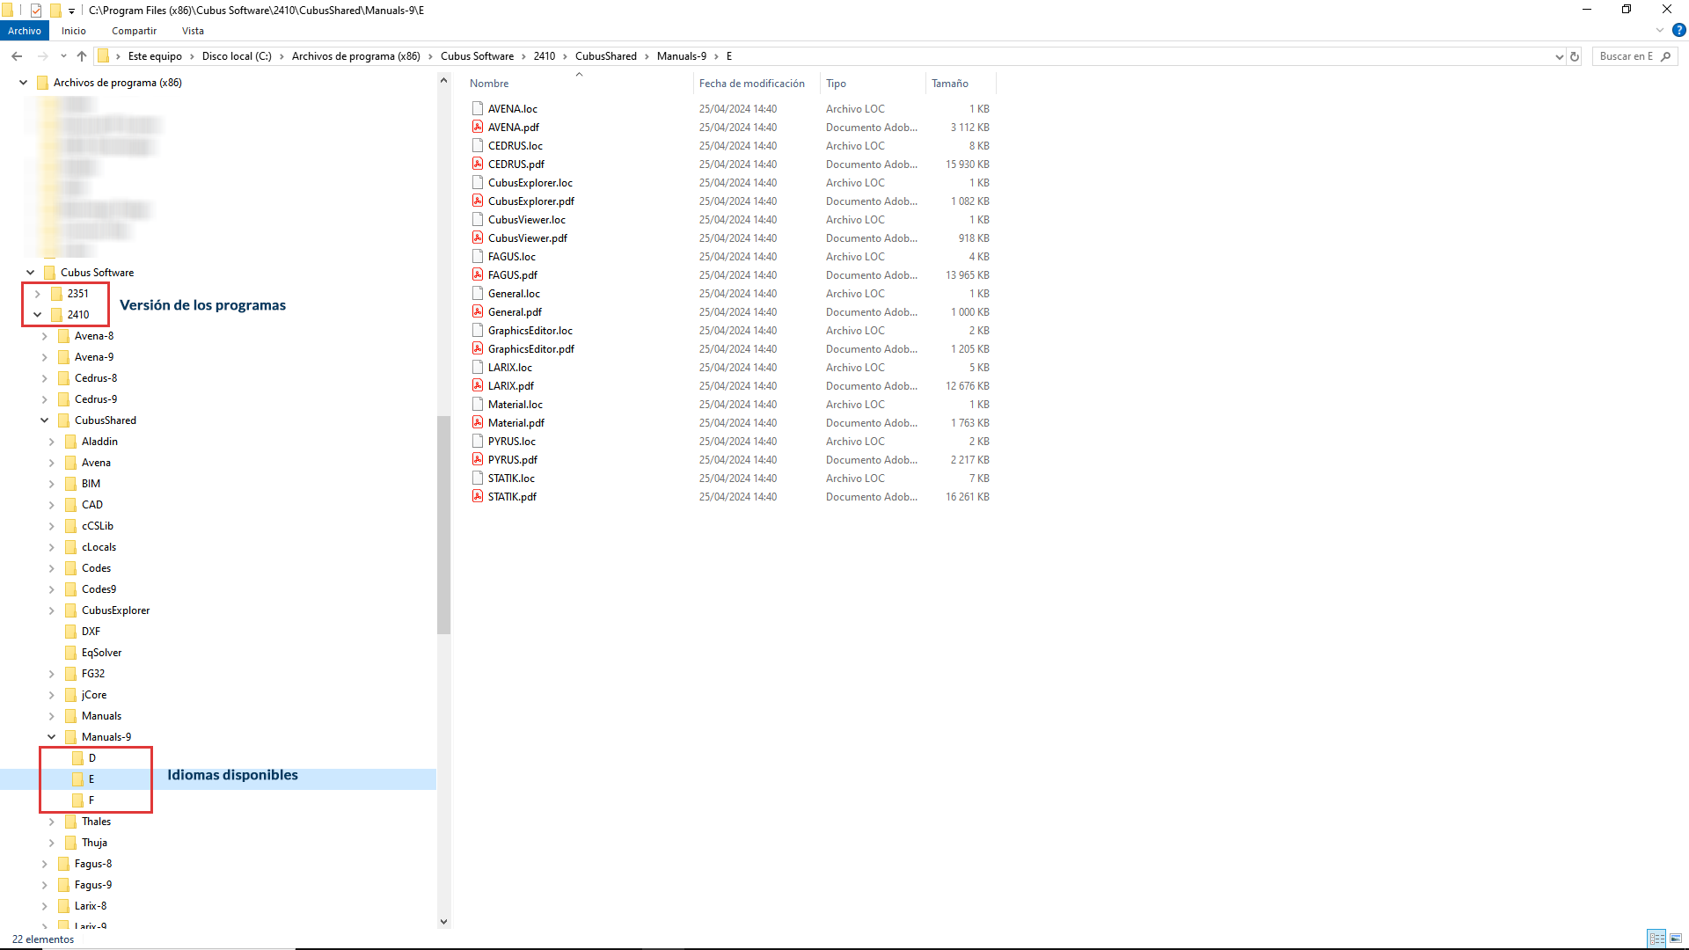Screen dimensions: 1689x950
Task: Click the CEDRUS.loc file icon
Action: (x=478, y=146)
